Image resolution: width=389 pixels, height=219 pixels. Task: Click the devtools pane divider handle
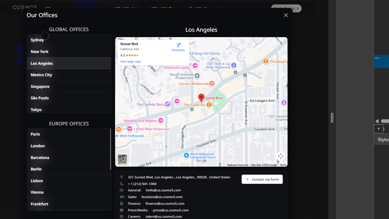pyautogui.click(x=332, y=118)
